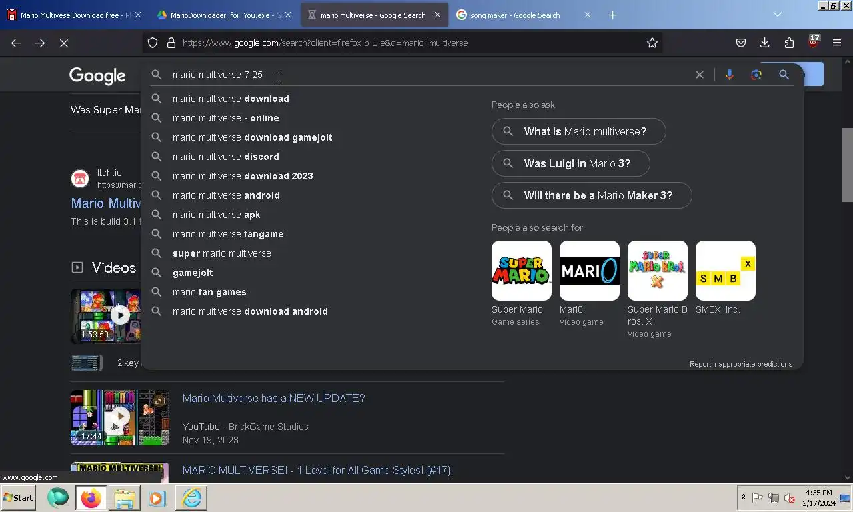Image resolution: width=853 pixels, height=512 pixels.
Task: Open MARIO MULTIVERSE! 1 Level video link
Action: (317, 470)
